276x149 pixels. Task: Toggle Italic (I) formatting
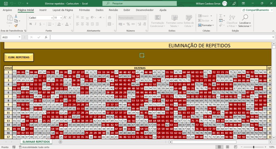(x=35, y=24)
